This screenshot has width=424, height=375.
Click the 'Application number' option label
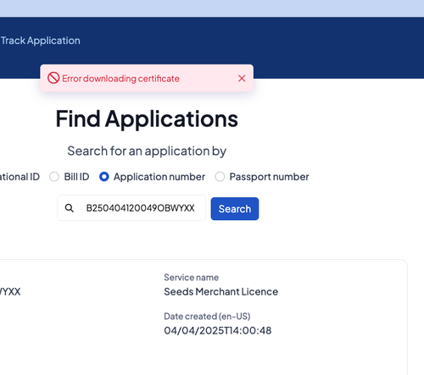point(159,177)
